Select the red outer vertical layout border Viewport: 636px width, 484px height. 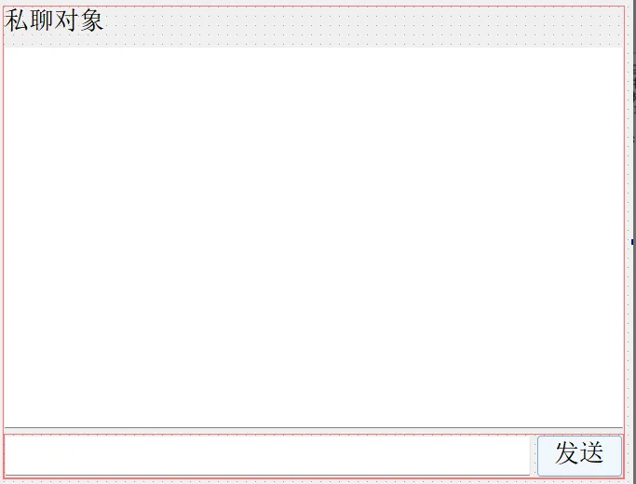(4, 243)
